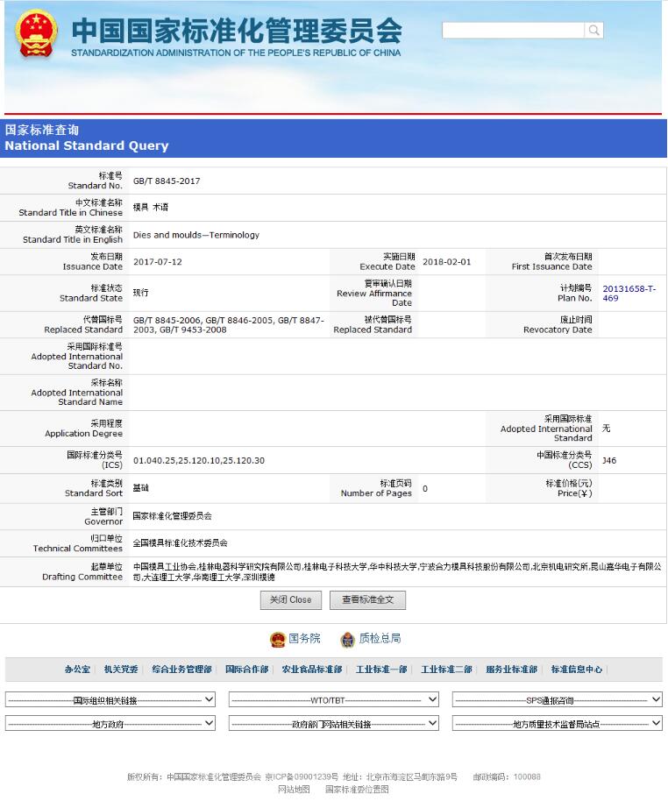Click the 查看标准全文 button
The image size is (668, 808).
click(367, 600)
